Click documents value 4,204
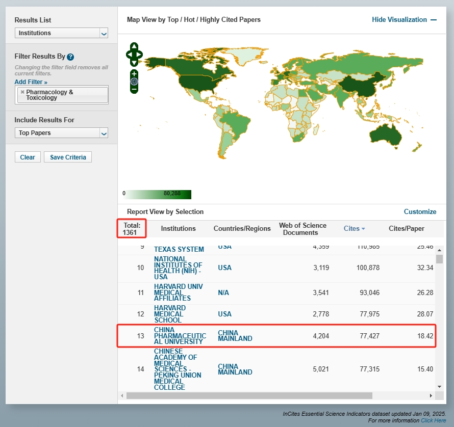The width and height of the screenshot is (454, 427). [x=321, y=336]
